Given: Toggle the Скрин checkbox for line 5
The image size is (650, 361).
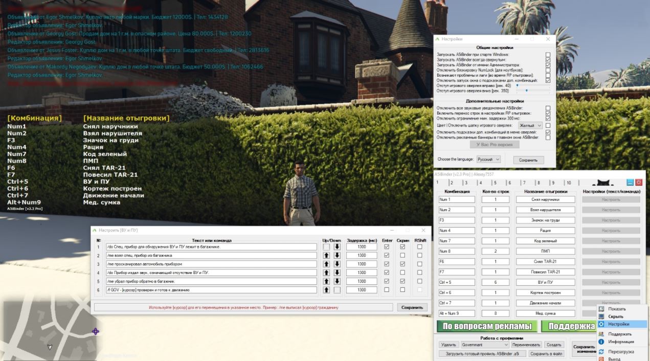Looking at the screenshot, I should click(402, 281).
